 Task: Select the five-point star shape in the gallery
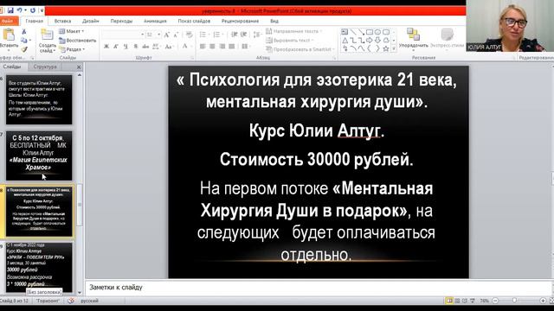pyautogui.click(x=386, y=49)
